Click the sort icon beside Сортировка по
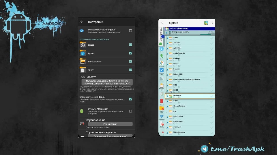Image resolution: width=277 pixels, height=155 pixels. click(82, 123)
